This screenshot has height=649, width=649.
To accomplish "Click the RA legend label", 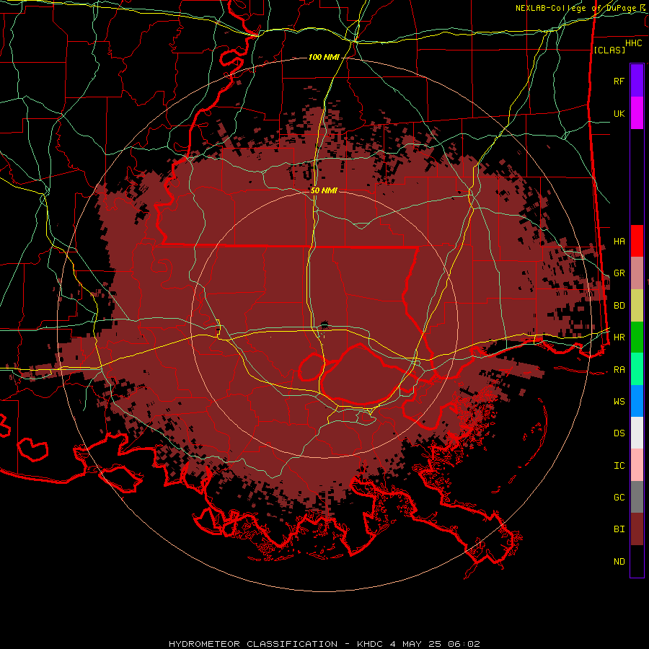I will (619, 370).
